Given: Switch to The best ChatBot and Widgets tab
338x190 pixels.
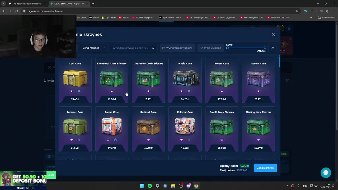Looking at the screenshot, I should (27, 3).
